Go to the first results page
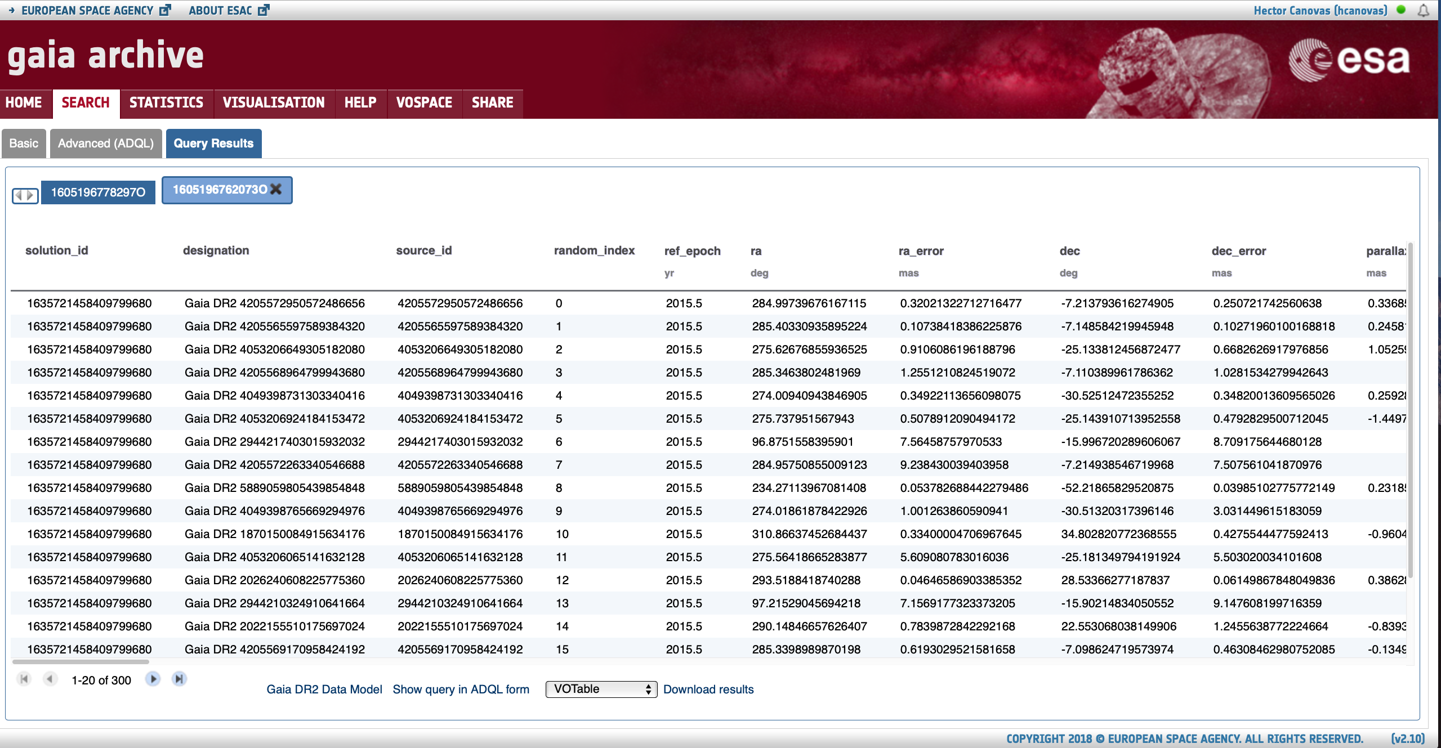 tap(24, 679)
